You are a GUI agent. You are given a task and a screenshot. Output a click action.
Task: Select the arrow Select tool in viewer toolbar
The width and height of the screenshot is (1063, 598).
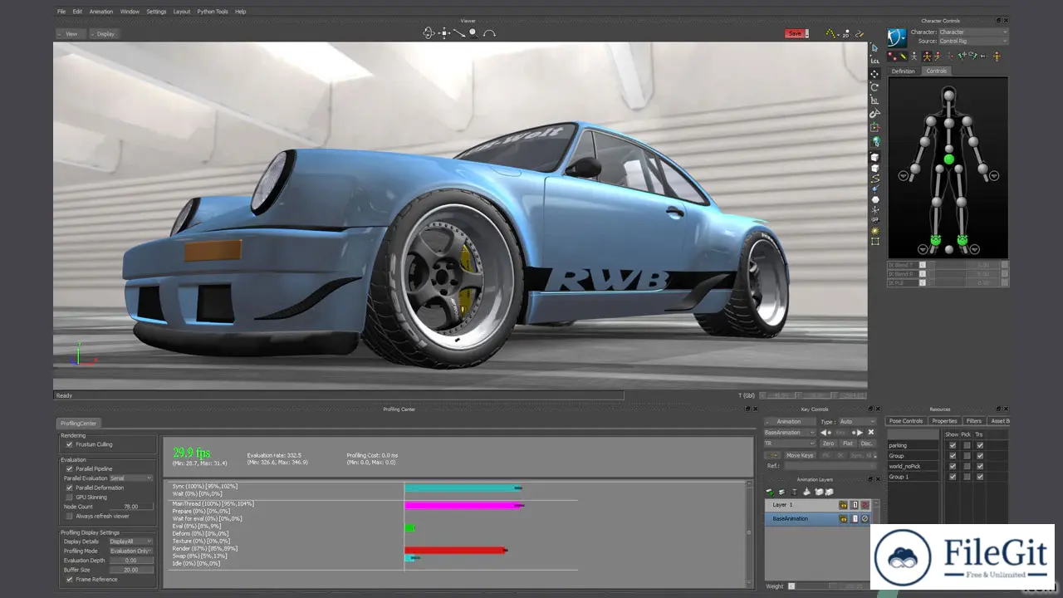tap(875, 48)
